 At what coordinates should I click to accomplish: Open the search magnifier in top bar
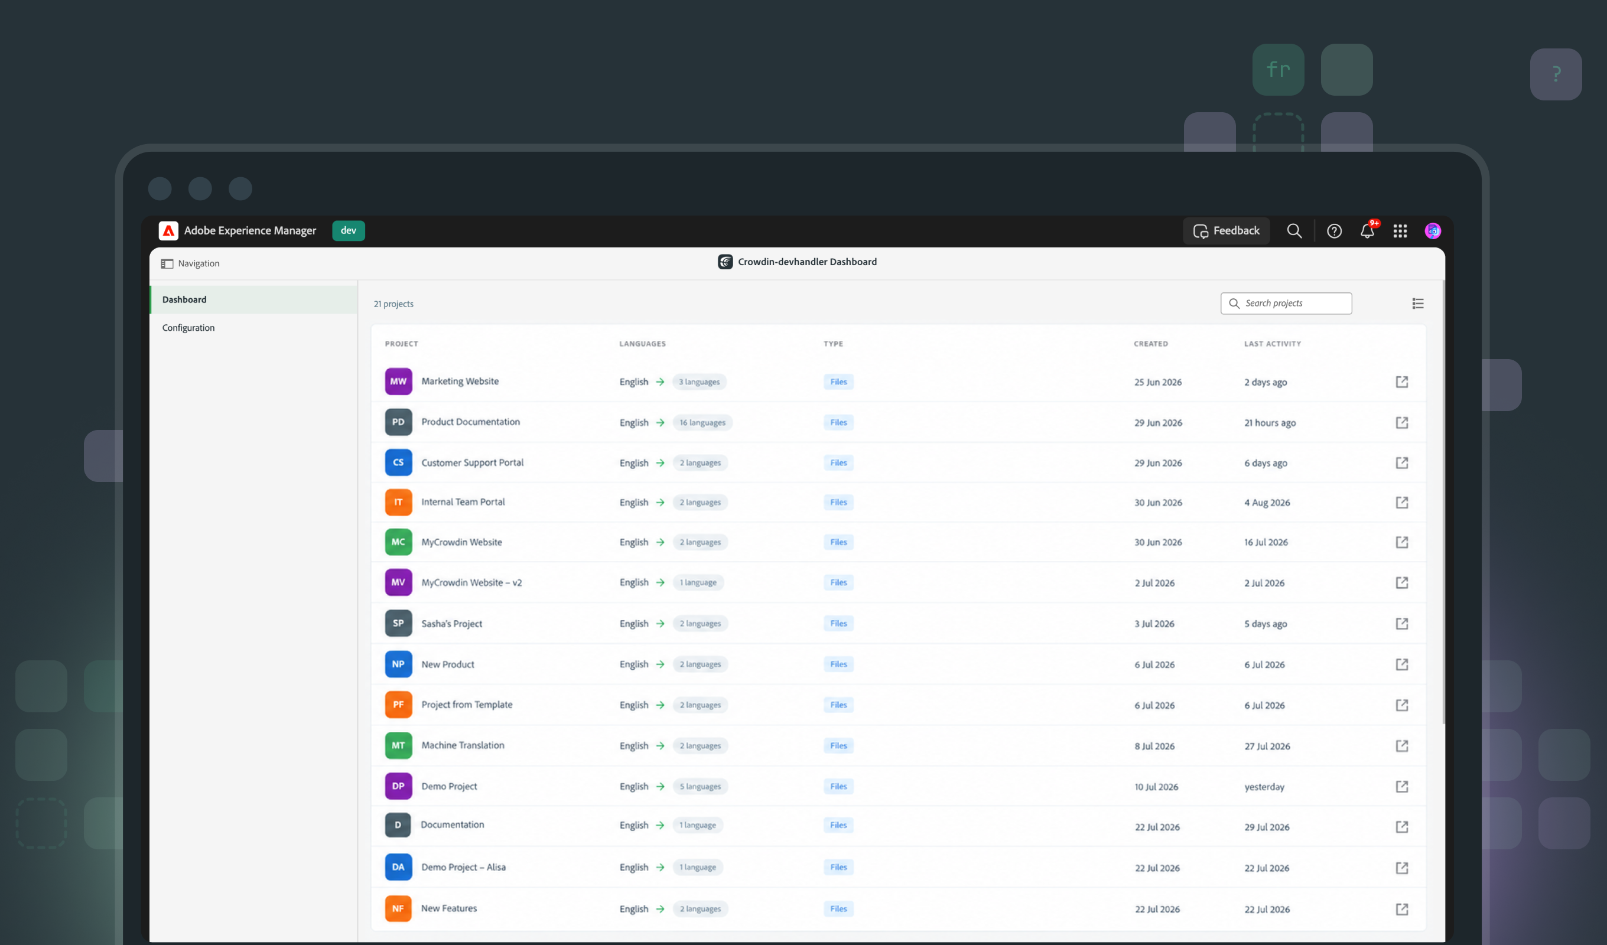click(x=1294, y=231)
